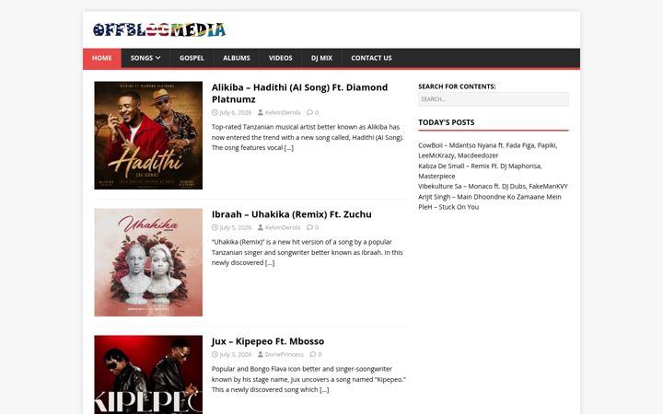Go to the Albums section

(237, 58)
